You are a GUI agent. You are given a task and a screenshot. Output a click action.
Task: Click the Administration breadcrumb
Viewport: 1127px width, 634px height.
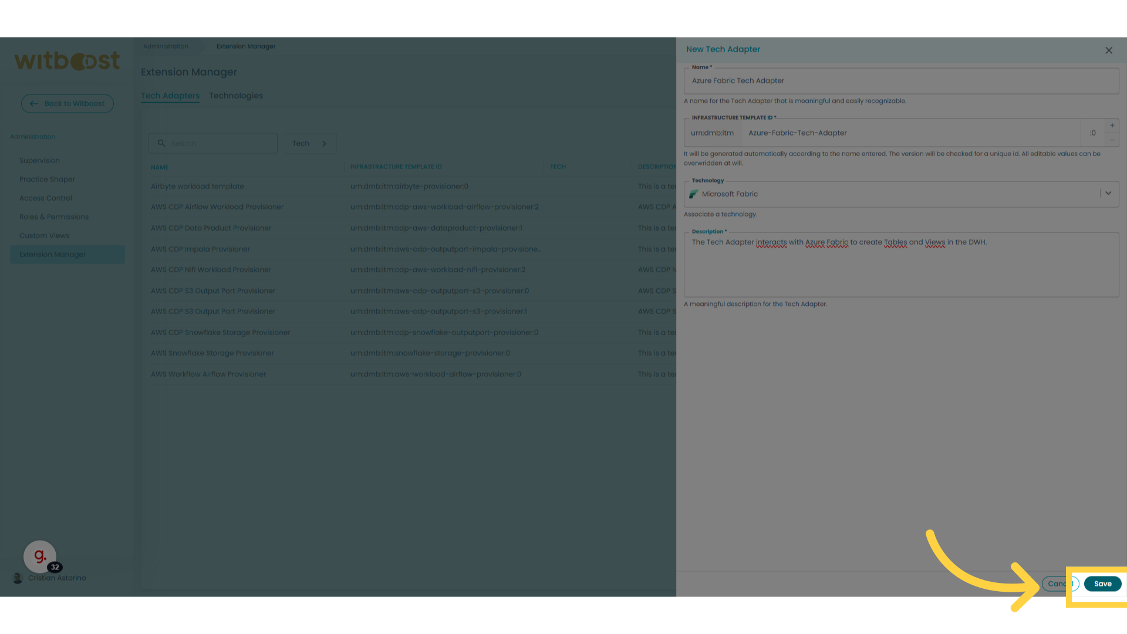click(x=166, y=46)
